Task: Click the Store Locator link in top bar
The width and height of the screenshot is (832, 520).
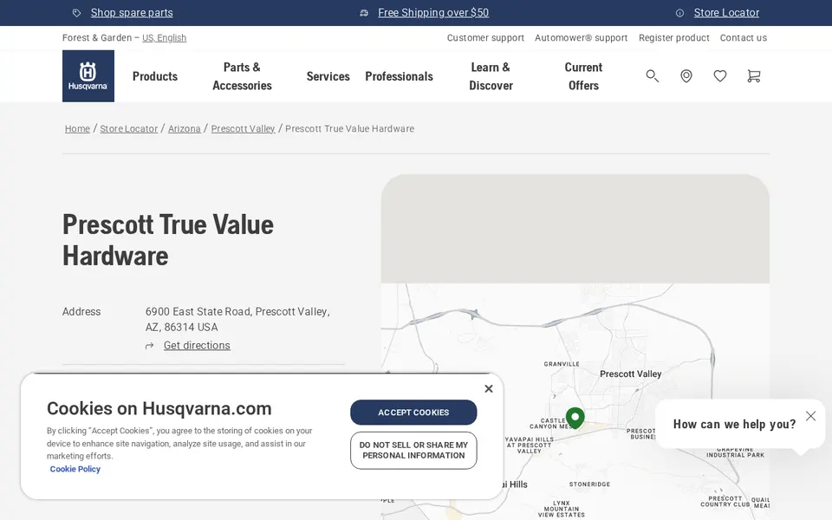Action: click(726, 13)
